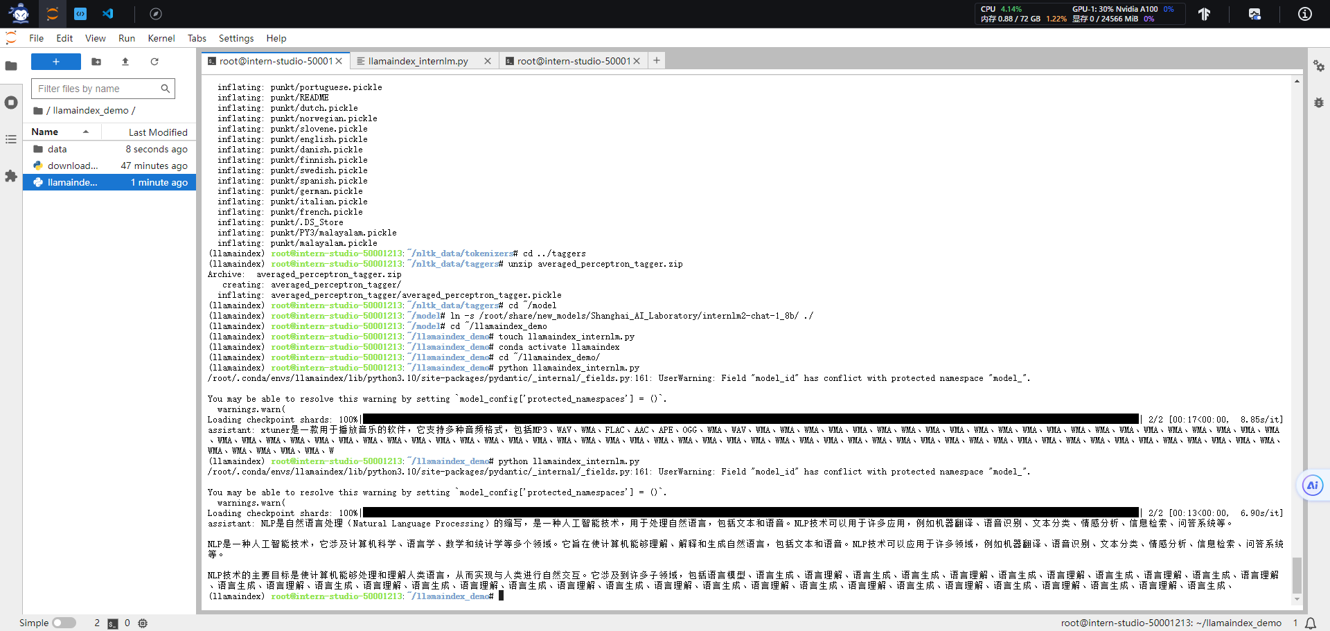Open the File Browser sidebar folder icon
This screenshot has height=631, width=1330.
tap(11, 66)
